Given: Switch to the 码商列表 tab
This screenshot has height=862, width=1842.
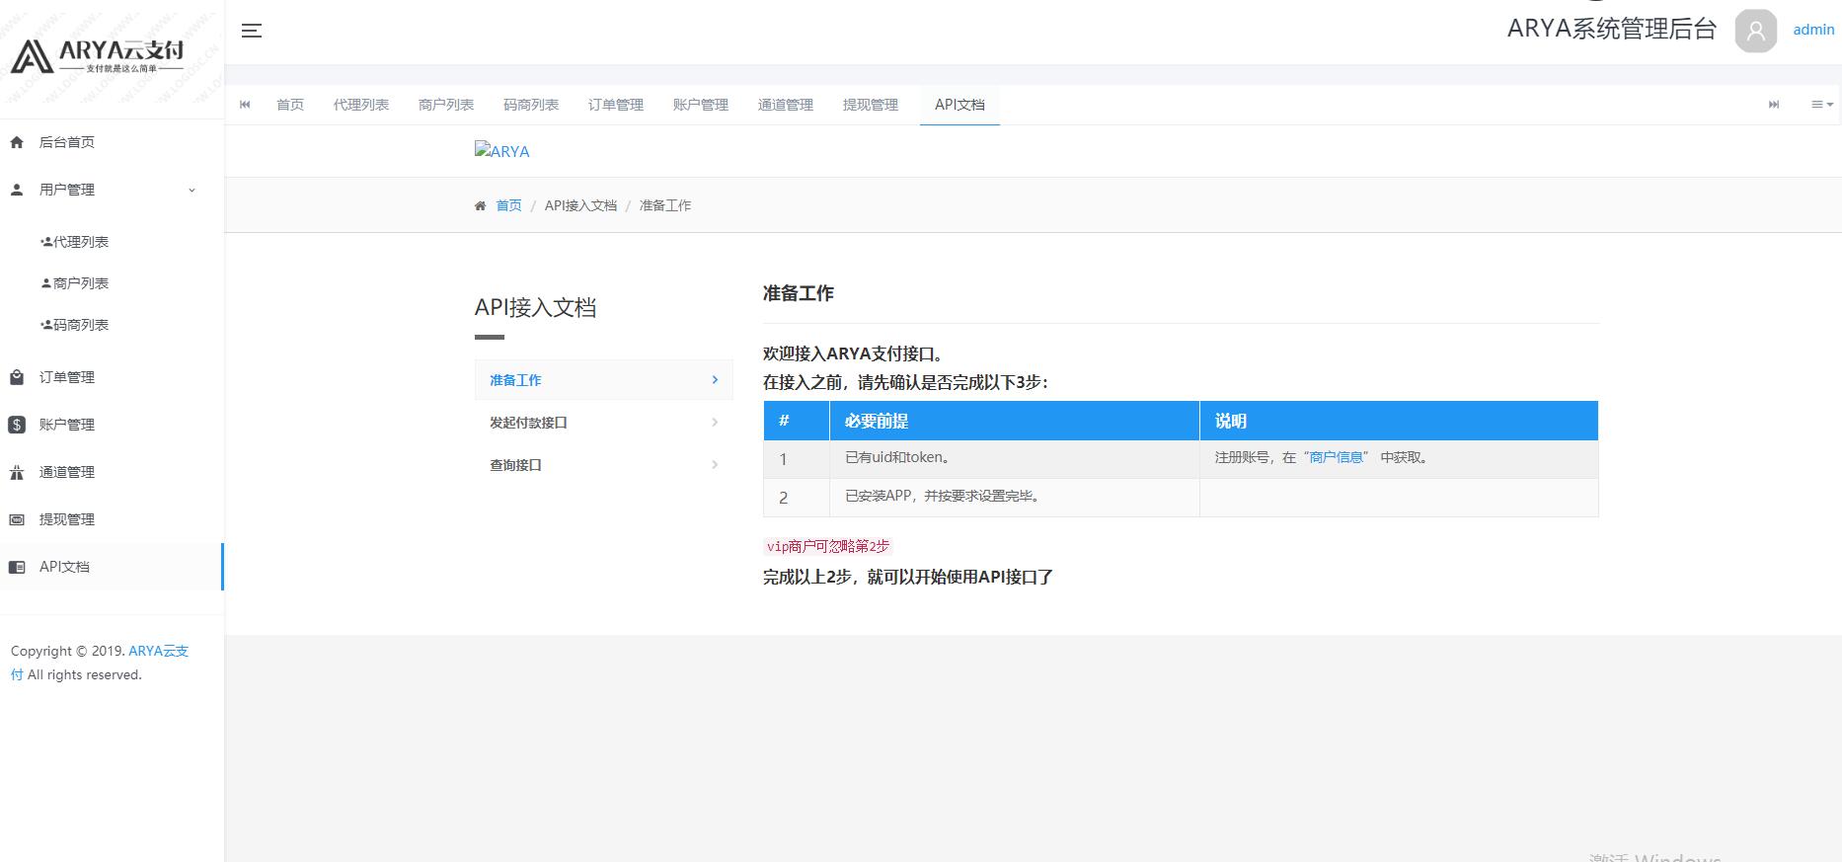Looking at the screenshot, I should [530, 105].
